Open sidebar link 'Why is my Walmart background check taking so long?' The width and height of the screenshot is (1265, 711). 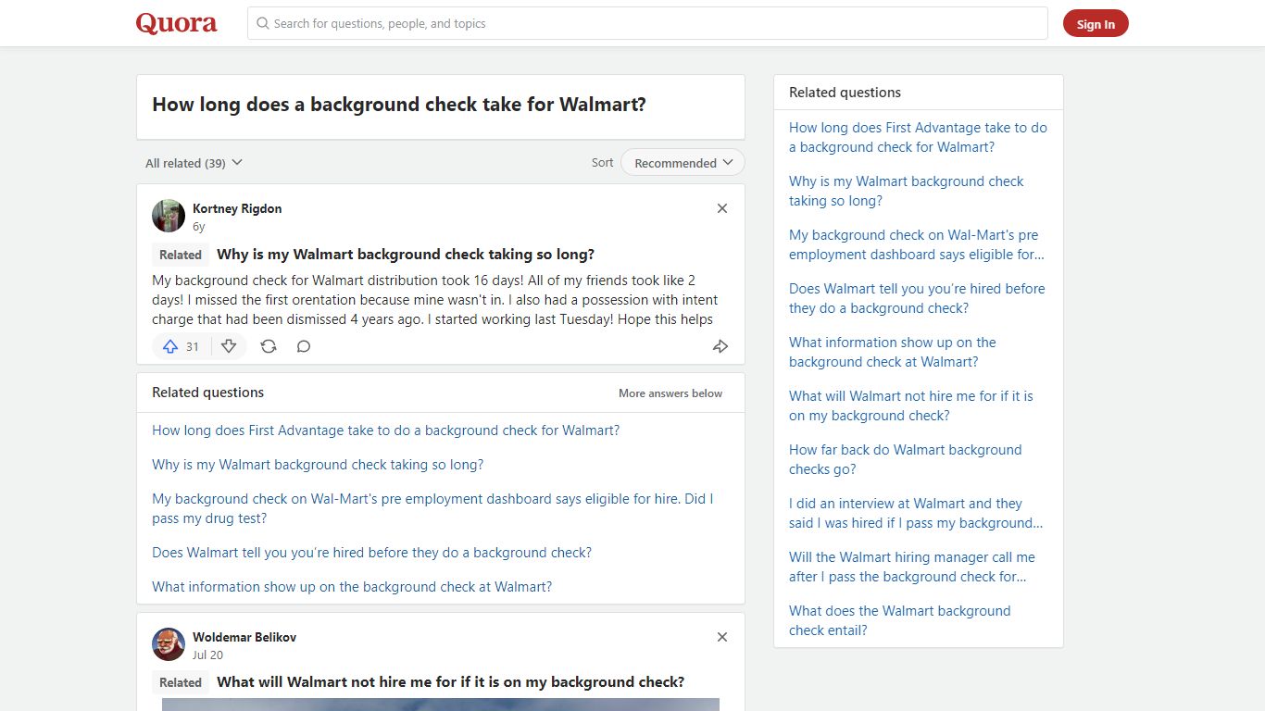(x=907, y=191)
